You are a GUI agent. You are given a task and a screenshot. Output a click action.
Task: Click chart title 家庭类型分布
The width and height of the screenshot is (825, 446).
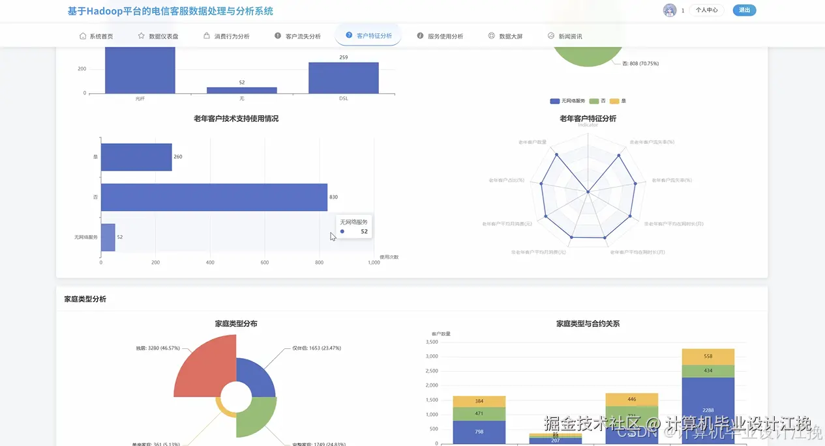pyautogui.click(x=236, y=324)
